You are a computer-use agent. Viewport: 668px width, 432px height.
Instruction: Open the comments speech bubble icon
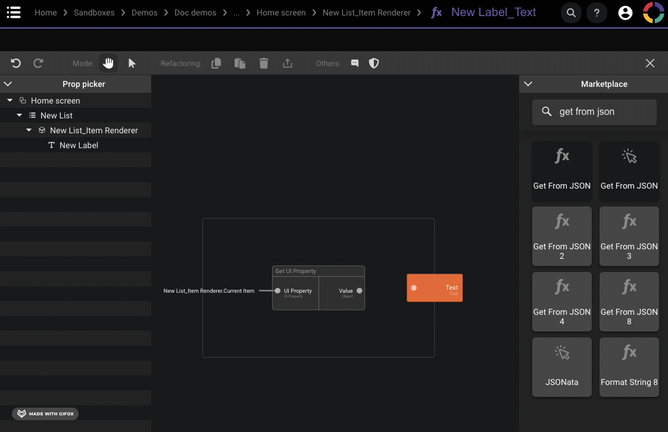[355, 63]
